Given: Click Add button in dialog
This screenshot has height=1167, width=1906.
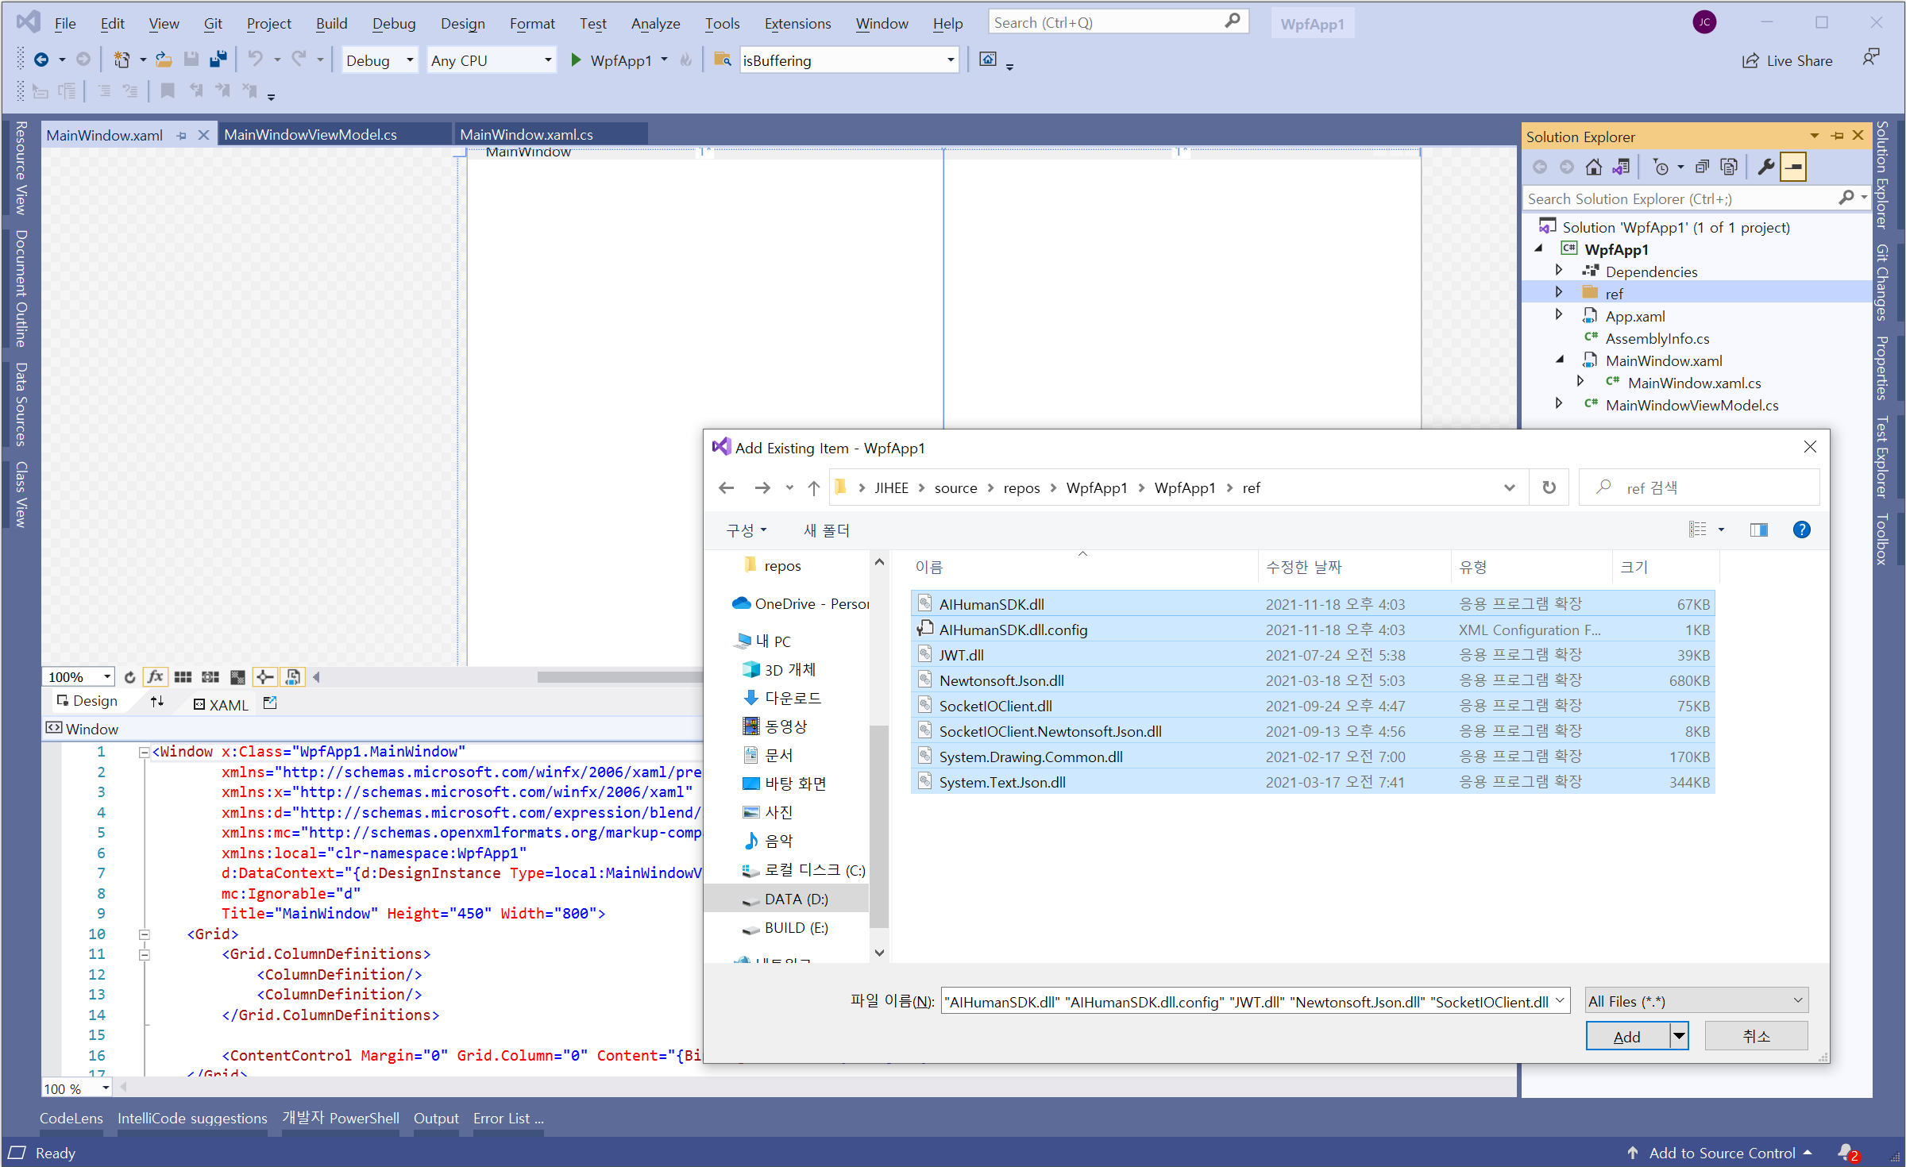Looking at the screenshot, I should [x=1627, y=1036].
